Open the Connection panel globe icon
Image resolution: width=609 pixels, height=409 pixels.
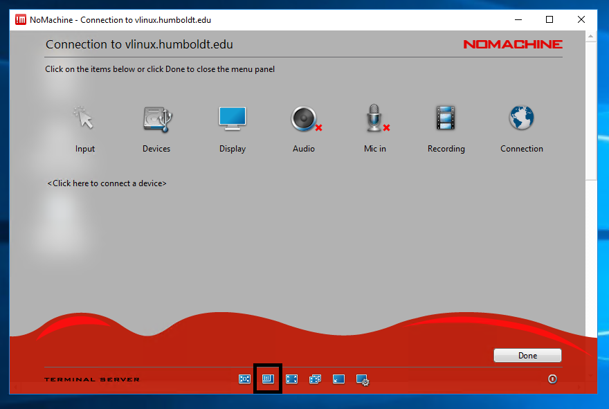pos(521,117)
